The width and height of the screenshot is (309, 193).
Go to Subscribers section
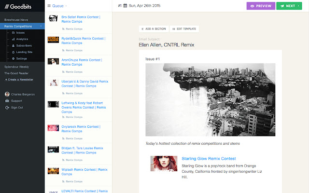click(x=24, y=46)
